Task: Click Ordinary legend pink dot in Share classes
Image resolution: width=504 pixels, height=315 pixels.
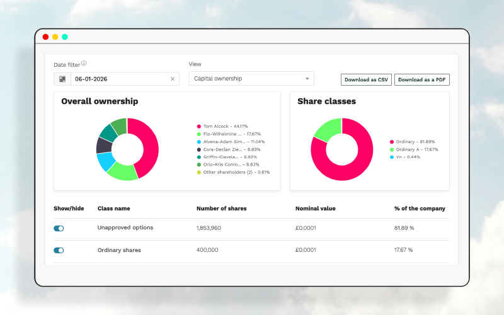Action: coord(392,142)
